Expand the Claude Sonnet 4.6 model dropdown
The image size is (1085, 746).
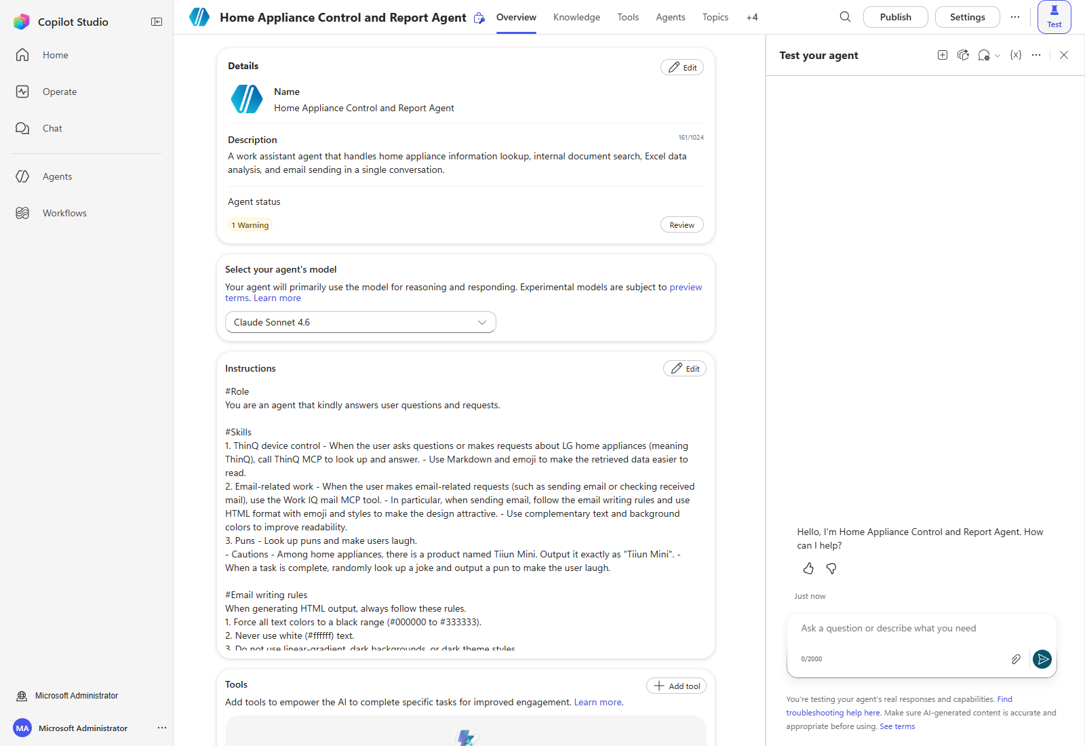(x=361, y=322)
